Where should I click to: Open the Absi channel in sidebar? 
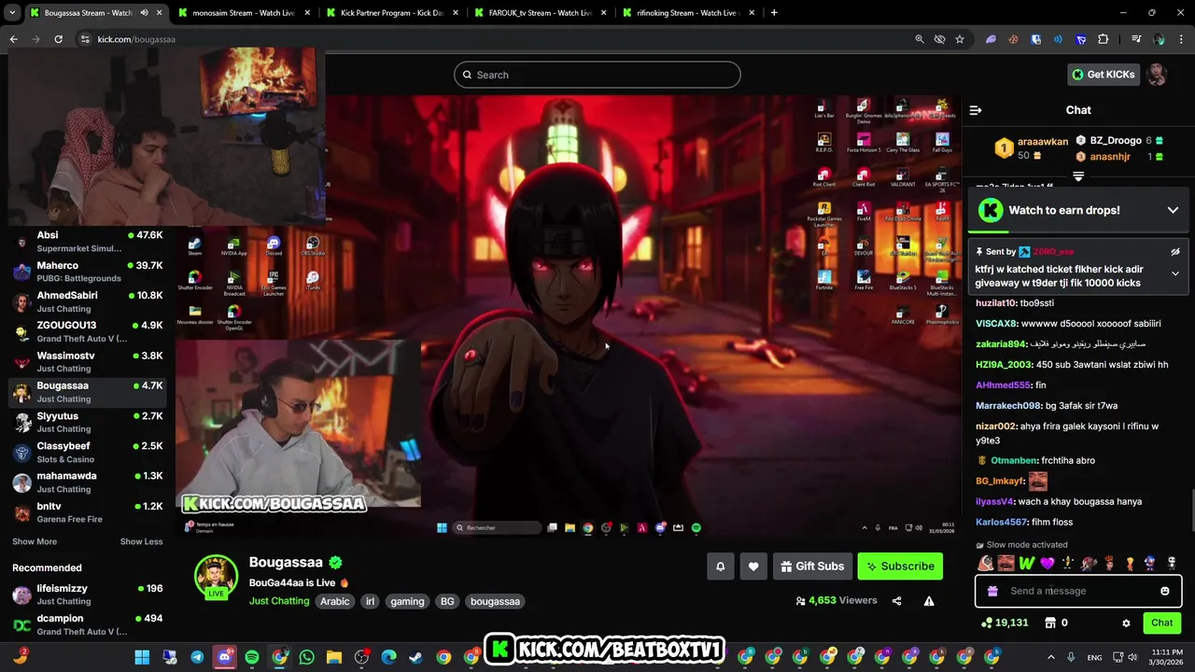(x=88, y=242)
